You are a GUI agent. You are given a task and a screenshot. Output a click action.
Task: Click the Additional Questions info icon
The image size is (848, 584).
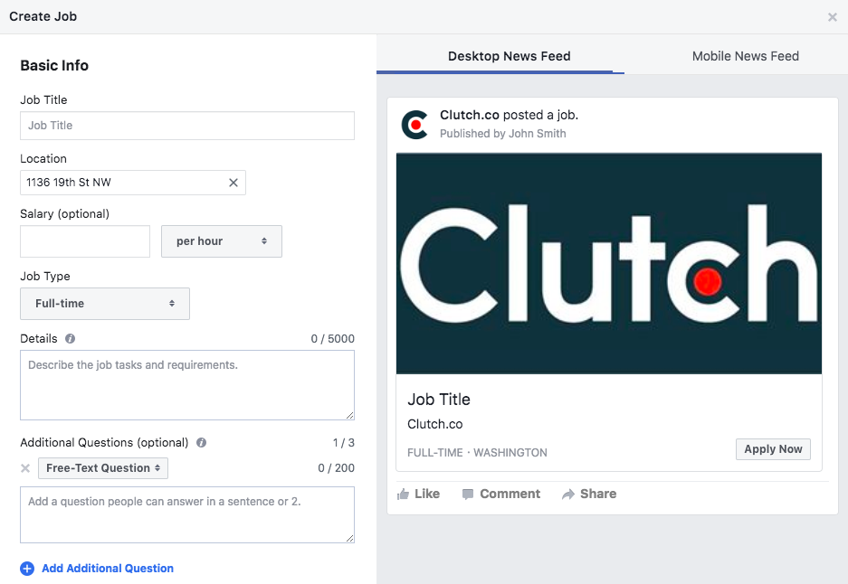click(x=201, y=443)
